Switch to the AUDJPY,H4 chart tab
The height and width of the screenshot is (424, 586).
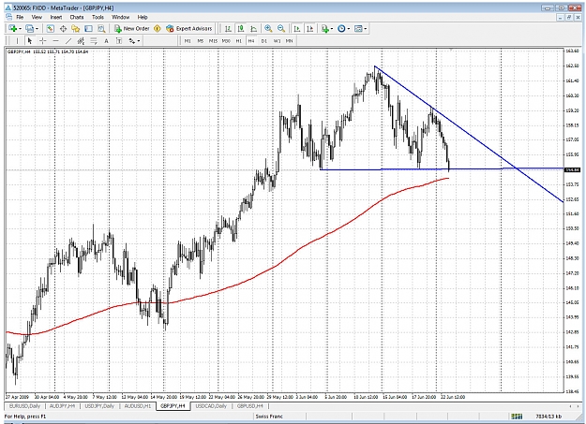click(x=62, y=406)
